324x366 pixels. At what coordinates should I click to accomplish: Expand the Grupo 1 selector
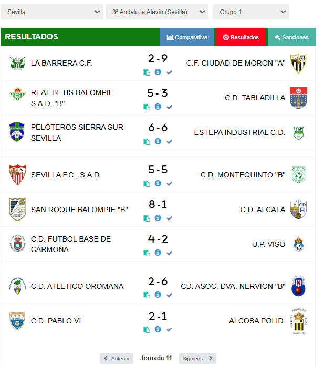pyautogui.click(x=251, y=12)
